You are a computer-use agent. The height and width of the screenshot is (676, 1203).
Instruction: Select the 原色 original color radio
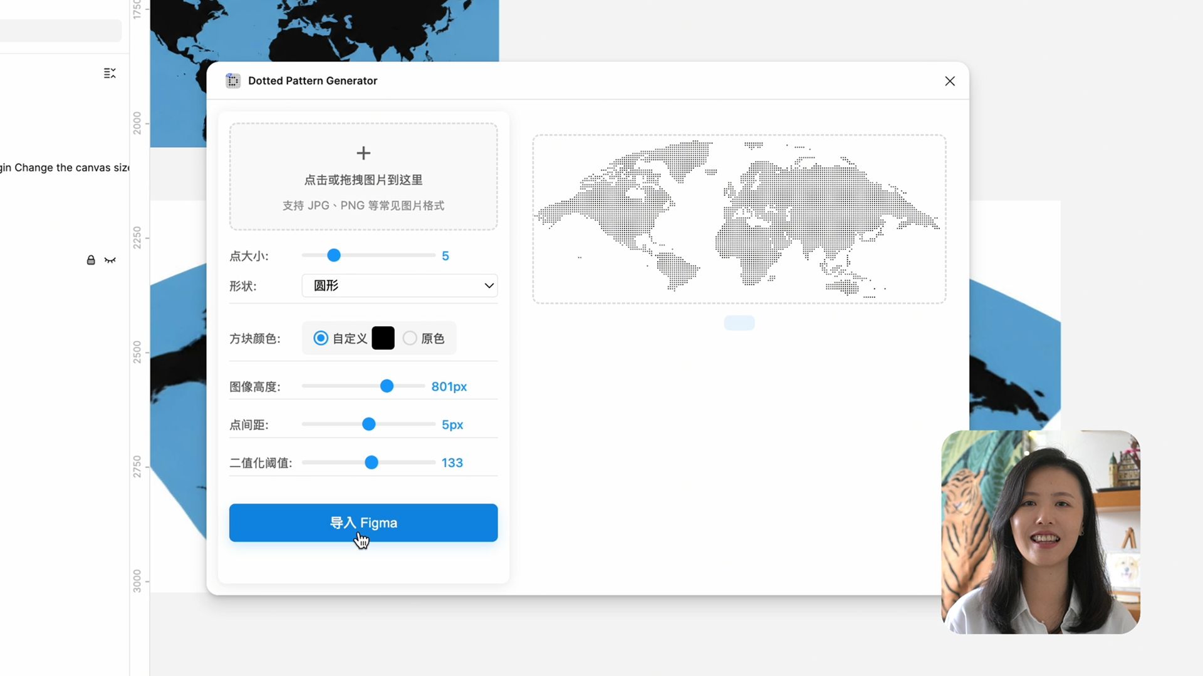[x=410, y=338]
